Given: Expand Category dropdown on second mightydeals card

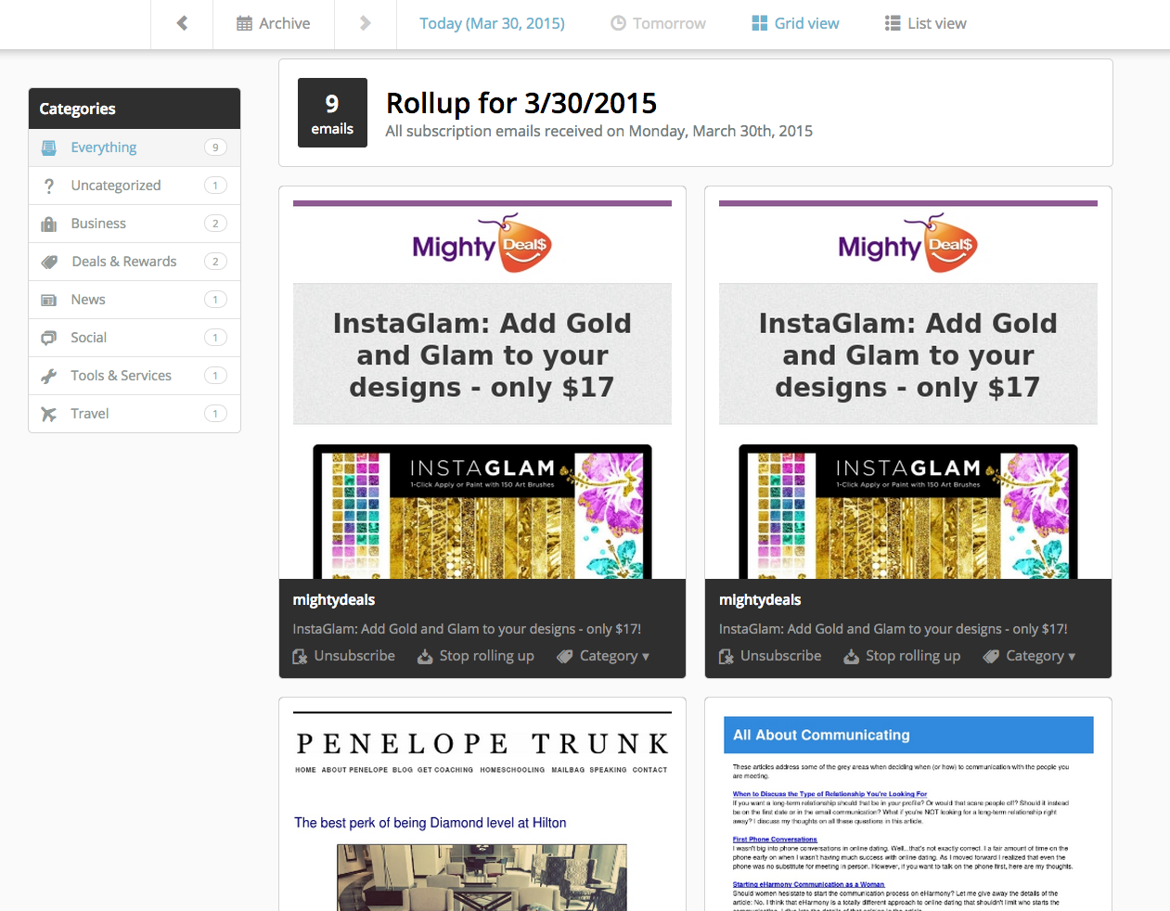Looking at the screenshot, I should [x=1029, y=656].
